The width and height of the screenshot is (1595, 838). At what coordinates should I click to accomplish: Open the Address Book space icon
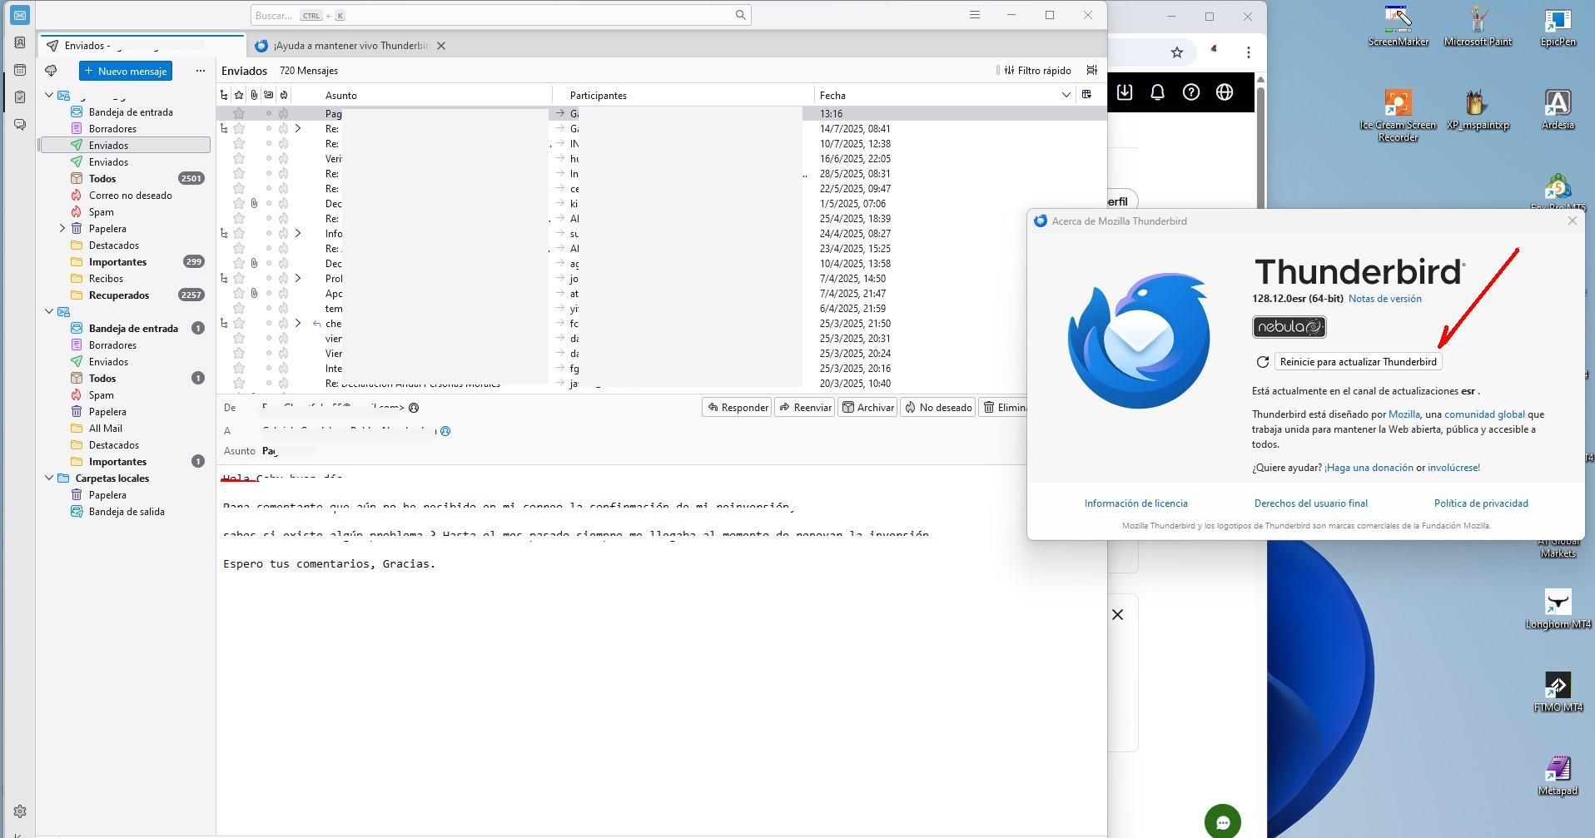click(20, 42)
